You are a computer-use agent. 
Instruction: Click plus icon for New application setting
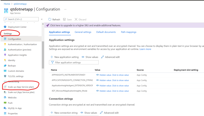52,57
